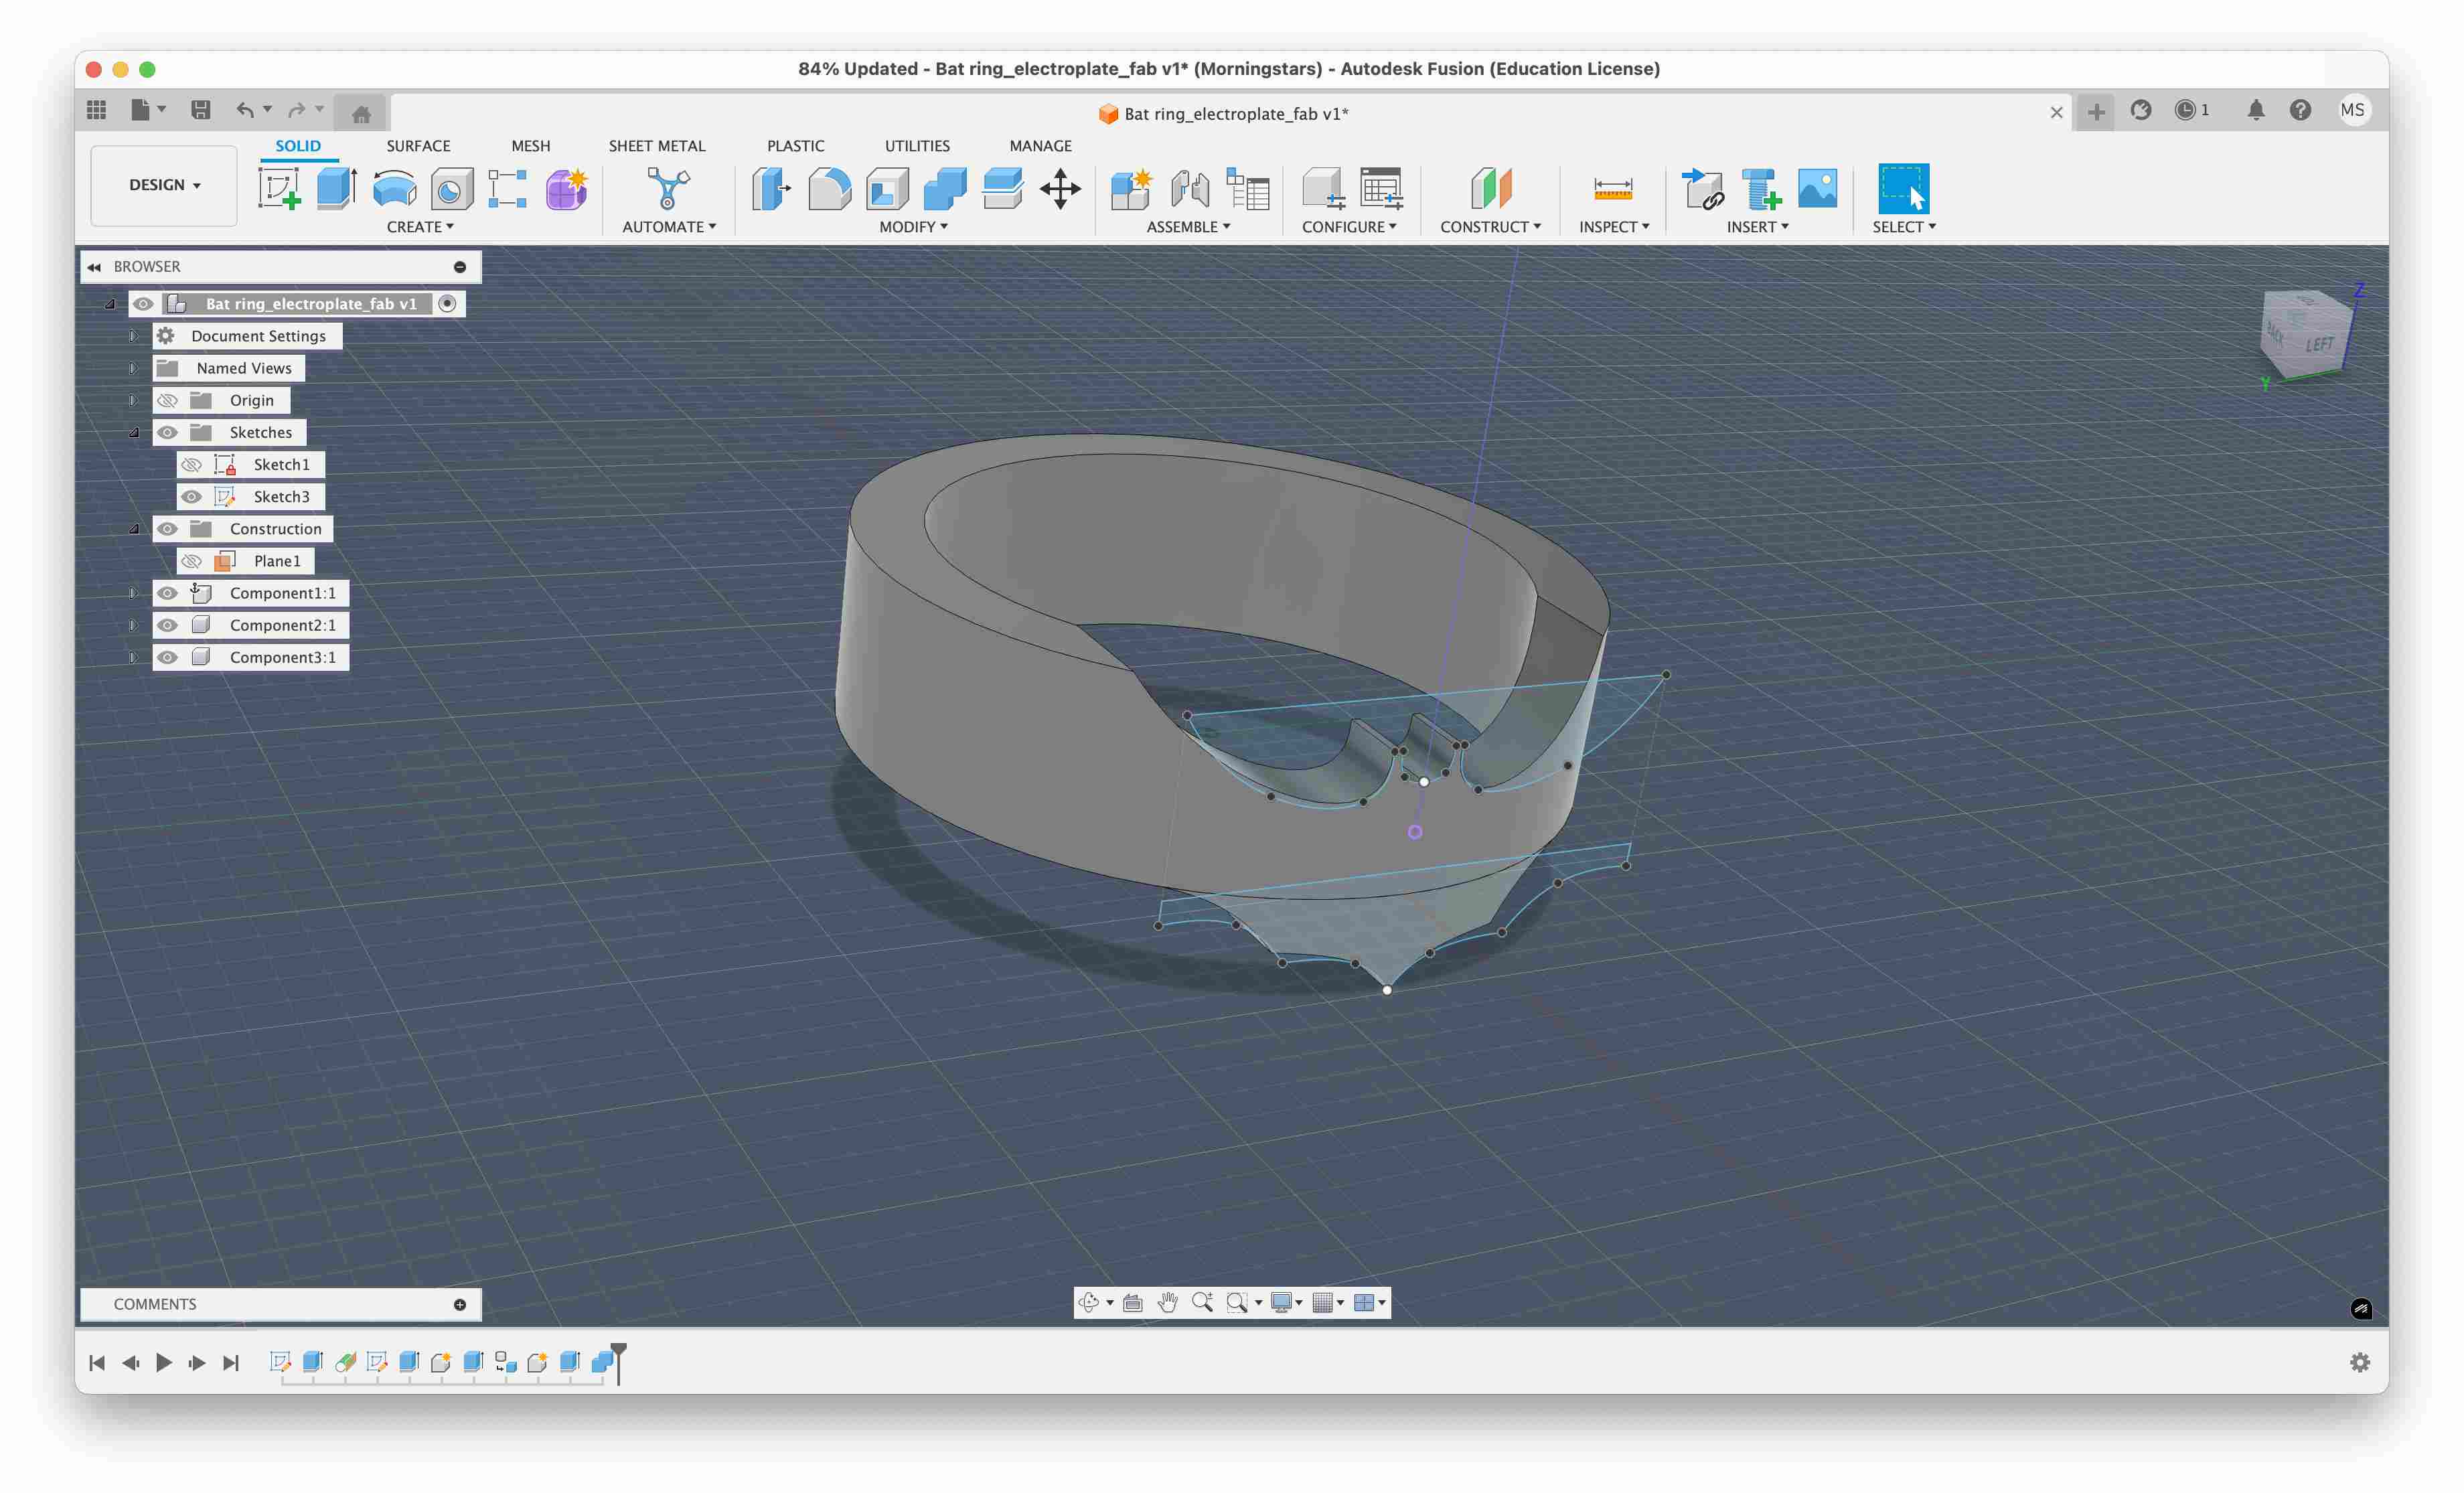Collapse the Sketches folder node
The width and height of the screenshot is (2464, 1493).
tap(133, 432)
